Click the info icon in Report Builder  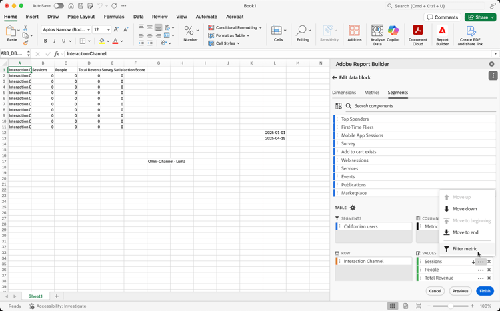(x=493, y=75)
